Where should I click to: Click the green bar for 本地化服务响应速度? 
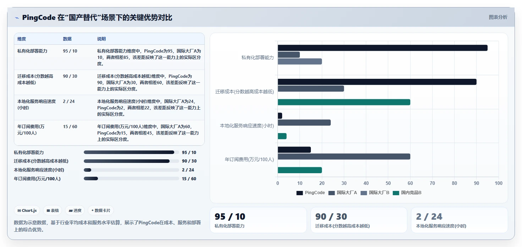click(x=282, y=136)
